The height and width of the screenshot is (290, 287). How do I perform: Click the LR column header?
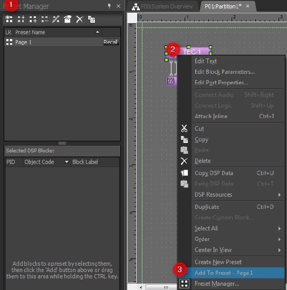click(8, 32)
